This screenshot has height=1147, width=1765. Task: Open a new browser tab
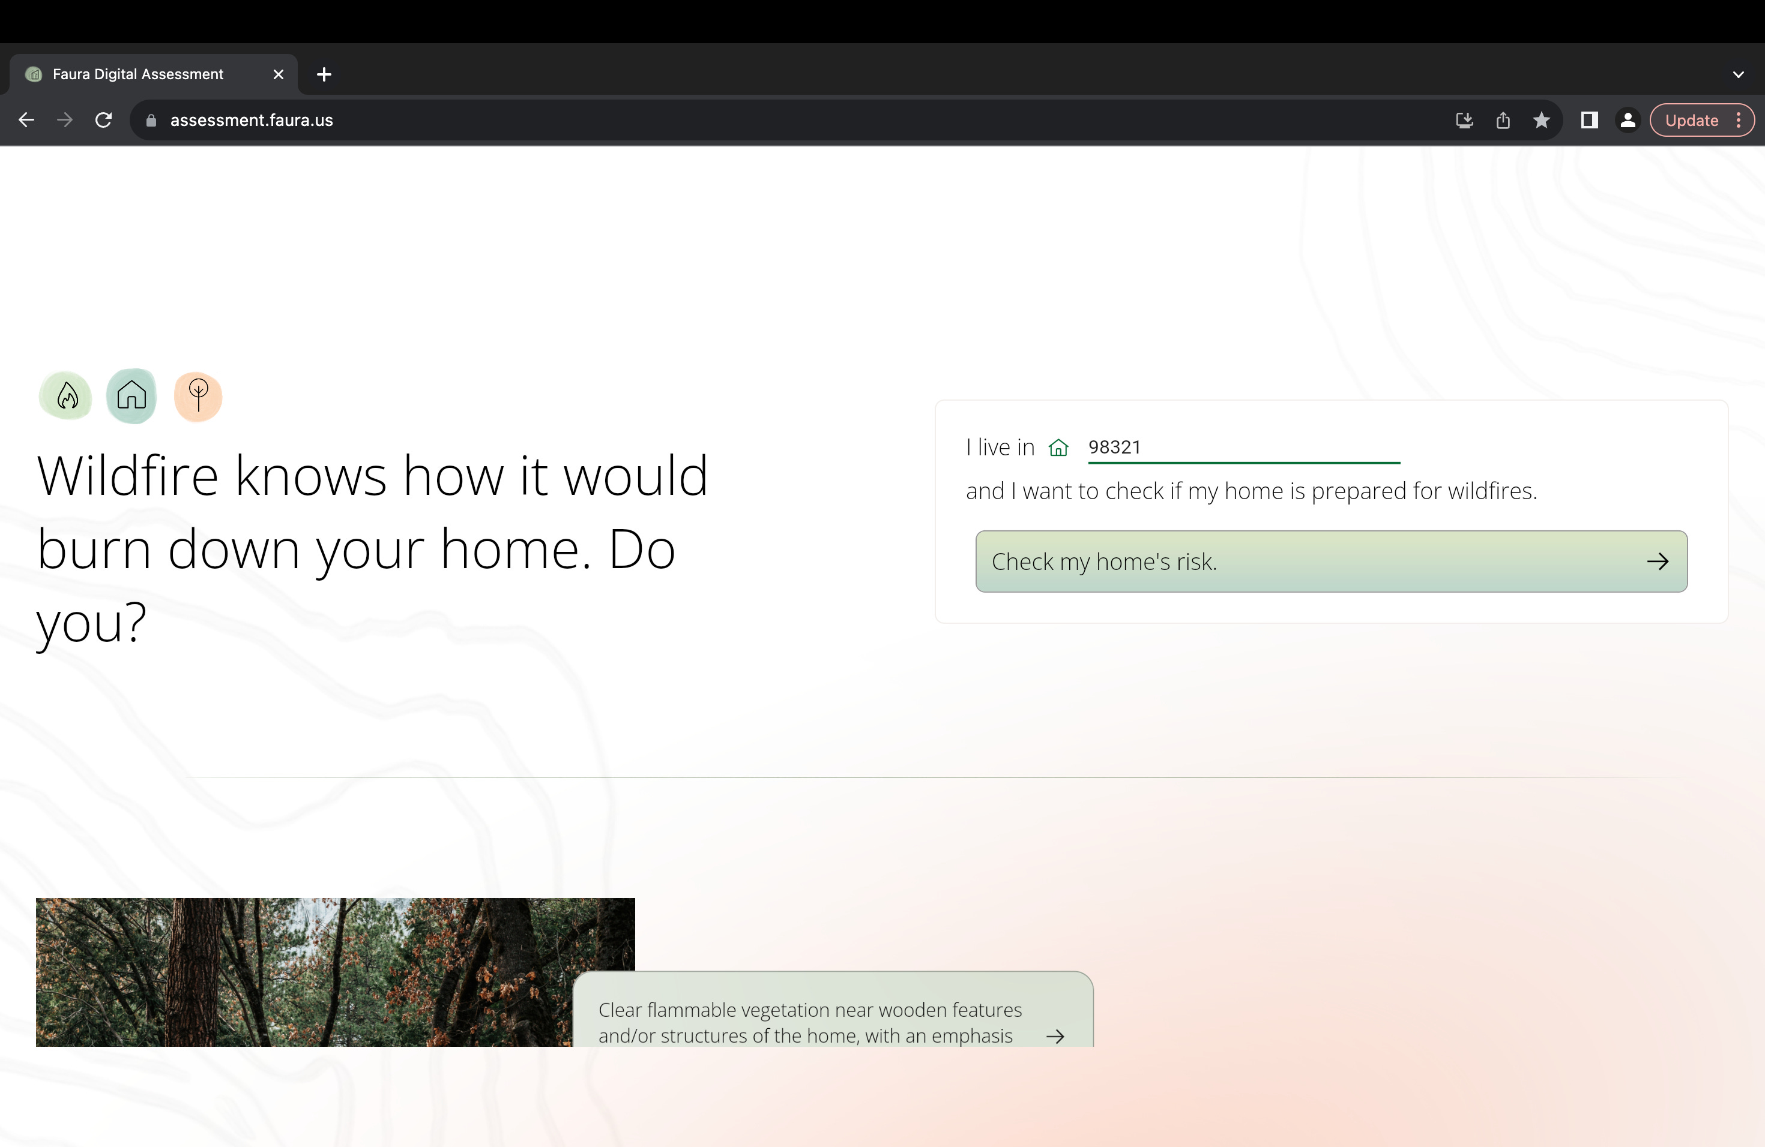[324, 74]
